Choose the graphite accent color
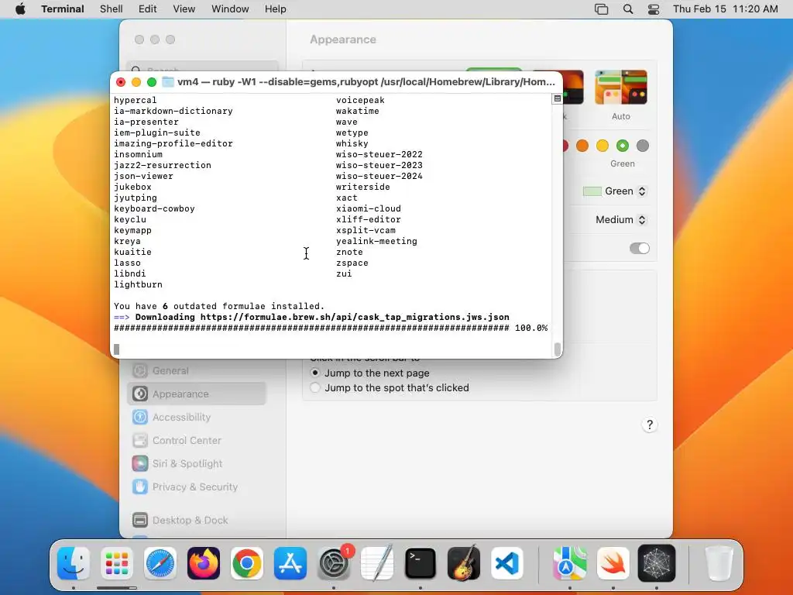Viewport: 793px width, 595px height. click(x=643, y=146)
